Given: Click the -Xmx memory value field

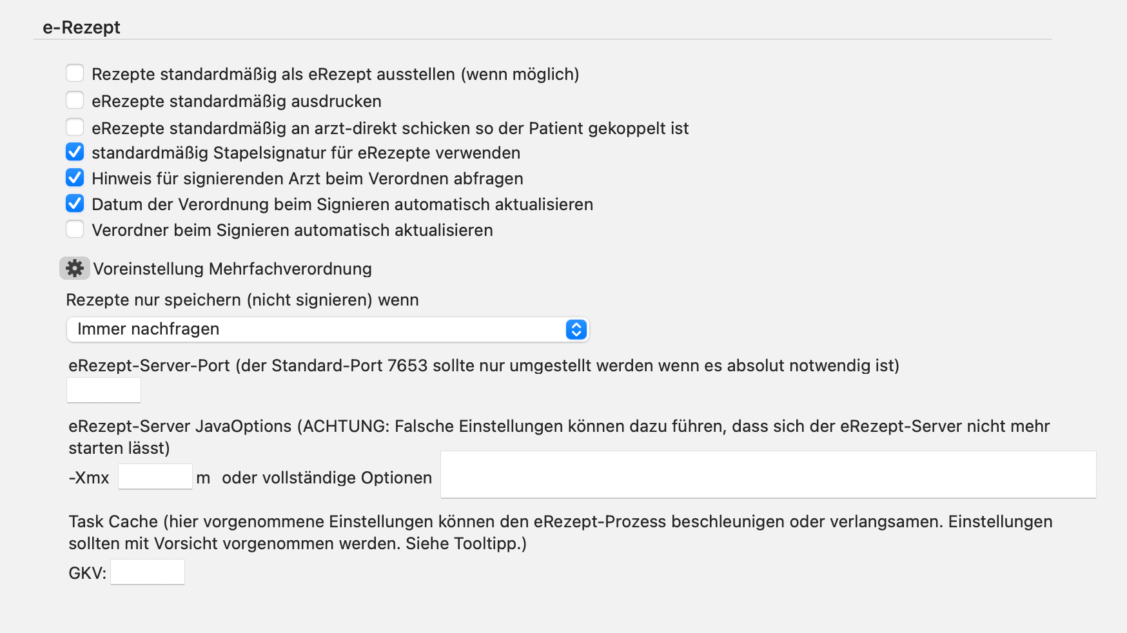Looking at the screenshot, I should pos(155,476).
